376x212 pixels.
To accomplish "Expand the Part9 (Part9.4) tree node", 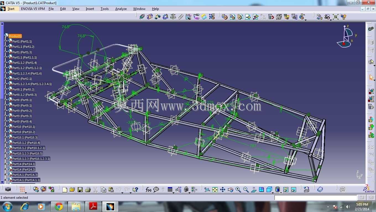I will pos(6,121).
